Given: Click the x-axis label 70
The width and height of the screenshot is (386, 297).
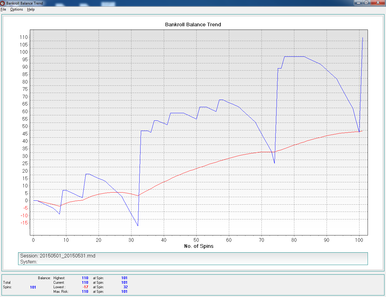Looking at the screenshot, I should 261,240.
